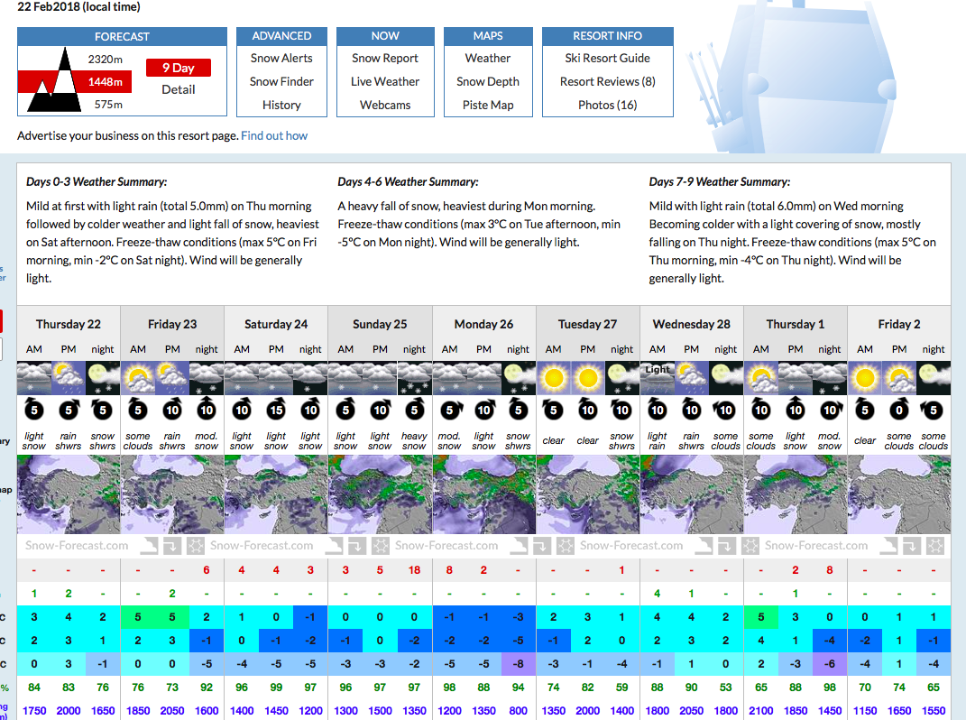966x720 pixels.
Task: Select the 1448m mid elevation forecast
Action: point(106,81)
